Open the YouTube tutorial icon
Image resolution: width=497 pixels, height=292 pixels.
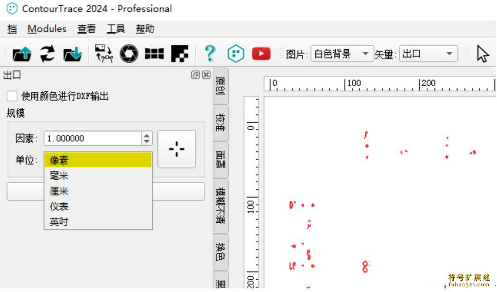click(x=261, y=53)
